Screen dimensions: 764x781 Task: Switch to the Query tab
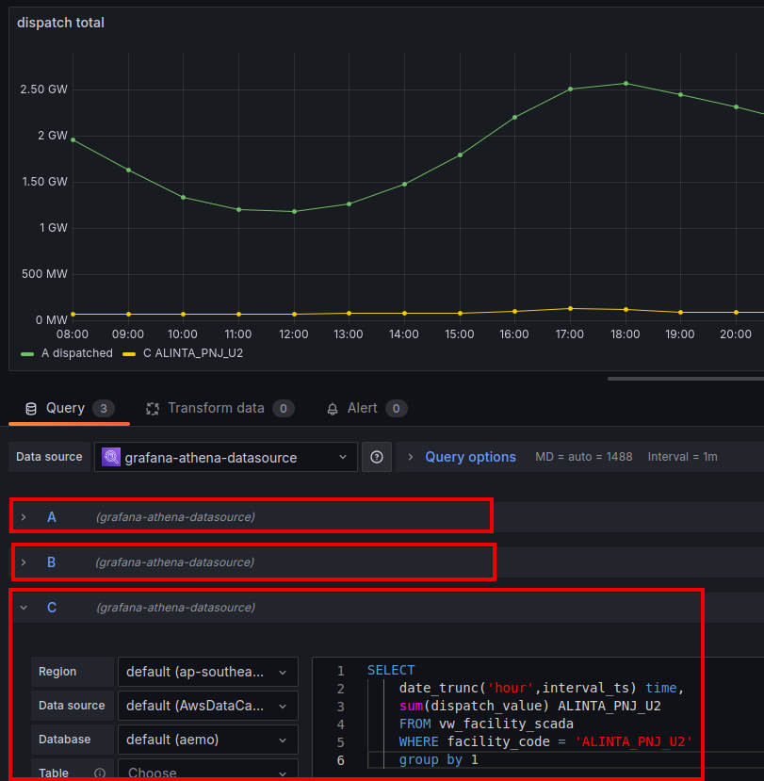click(x=69, y=409)
